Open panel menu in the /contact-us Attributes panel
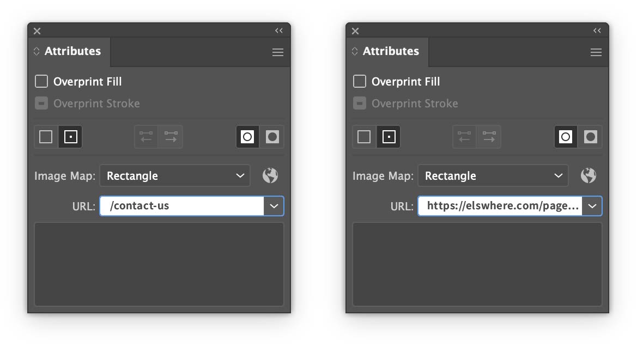This screenshot has height=346, width=637. point(278,52)
